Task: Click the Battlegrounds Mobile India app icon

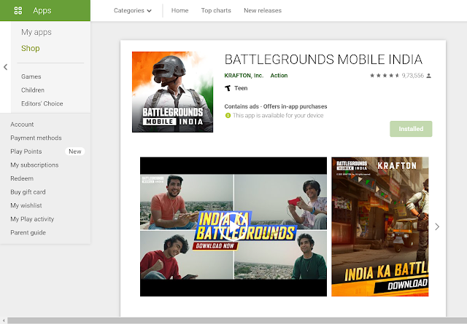Action: 172,92
